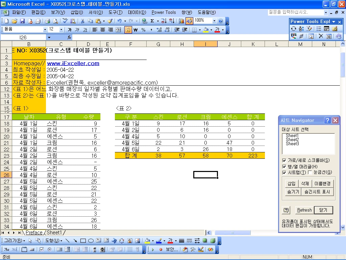Screen dimensions: 346x260
Task: Select the rectangle drawing tool
Action: pyautogui.click(x=83, y=241)
